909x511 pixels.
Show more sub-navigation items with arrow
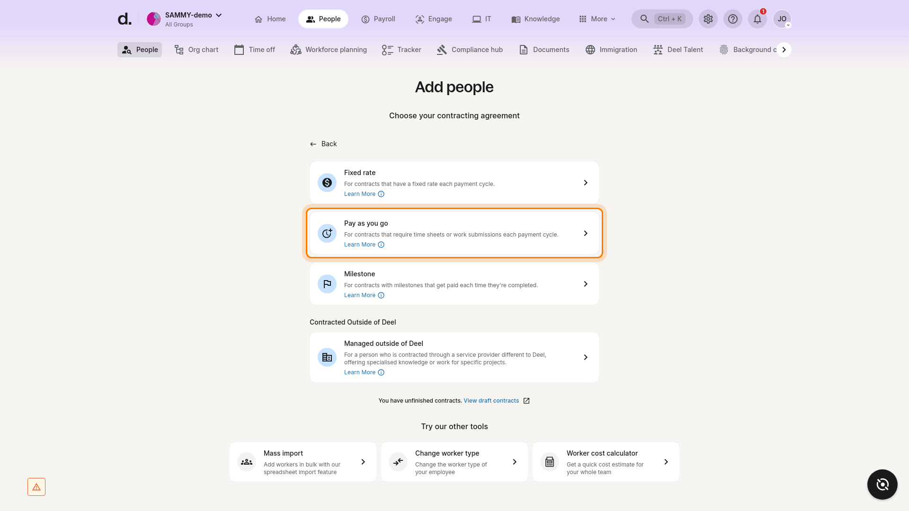784,50
